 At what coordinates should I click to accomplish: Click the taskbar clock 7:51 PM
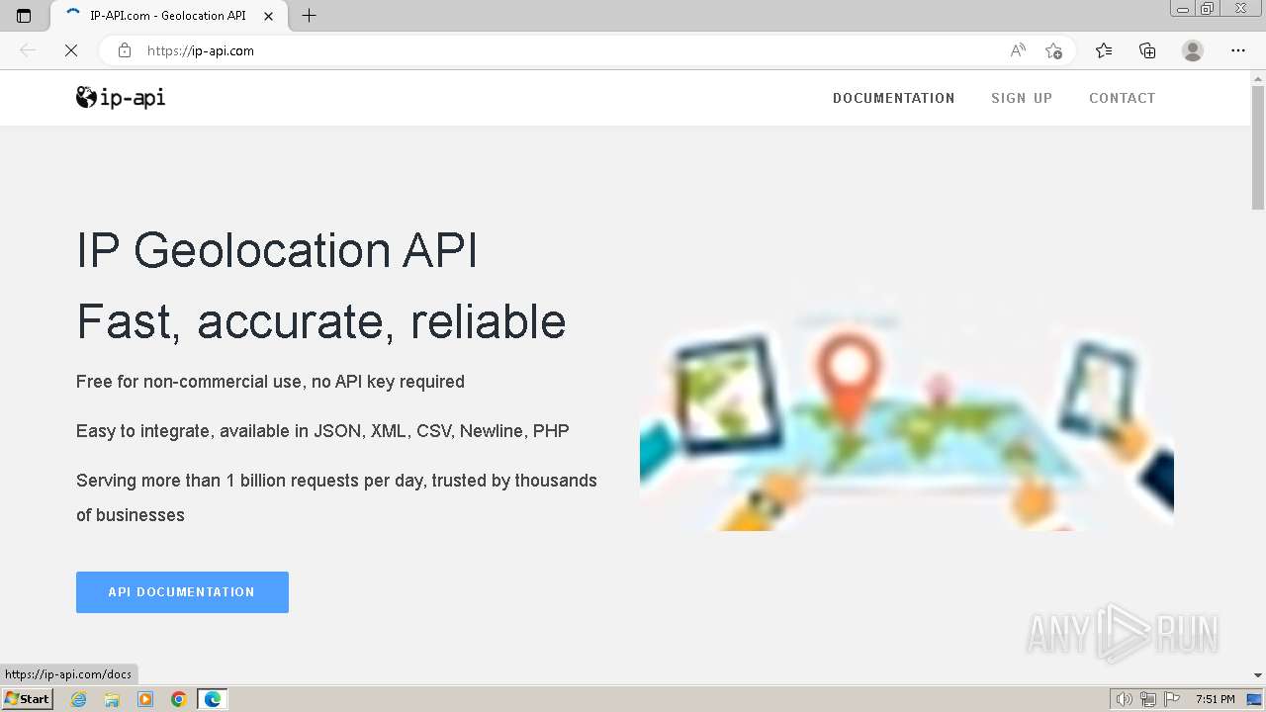(1215, 699)
